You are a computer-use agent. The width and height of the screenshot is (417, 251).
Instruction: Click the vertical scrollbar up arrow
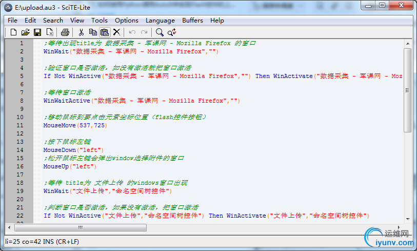(x=408, y=44)
